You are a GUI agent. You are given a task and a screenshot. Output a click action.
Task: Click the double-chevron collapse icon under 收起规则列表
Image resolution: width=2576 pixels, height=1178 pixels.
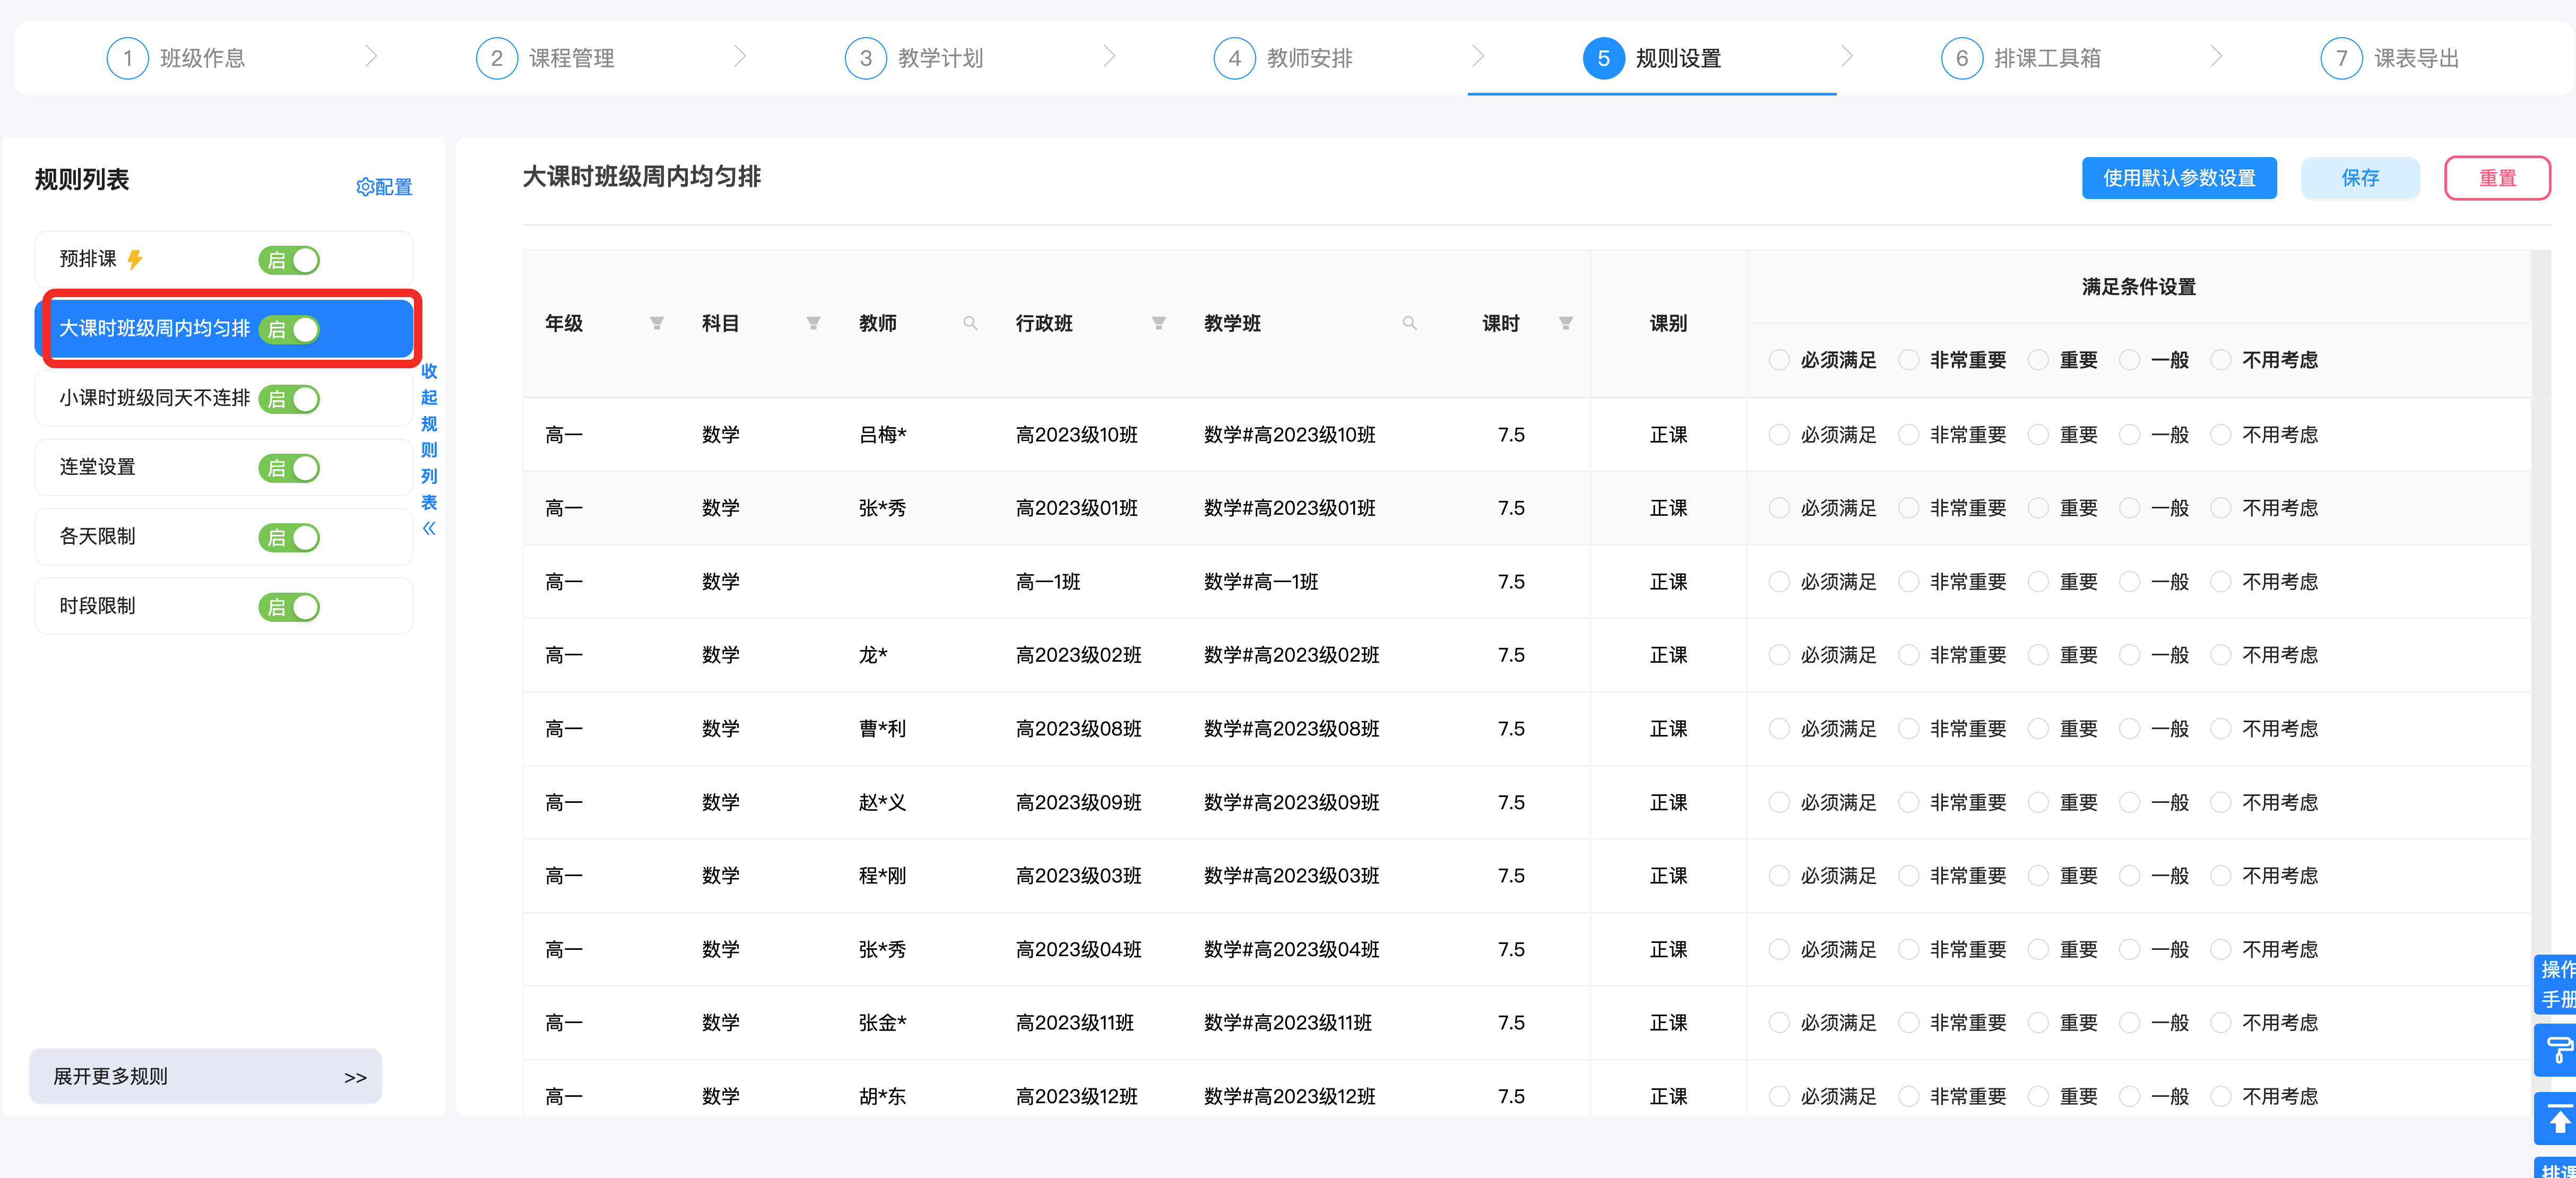(429, 528)
